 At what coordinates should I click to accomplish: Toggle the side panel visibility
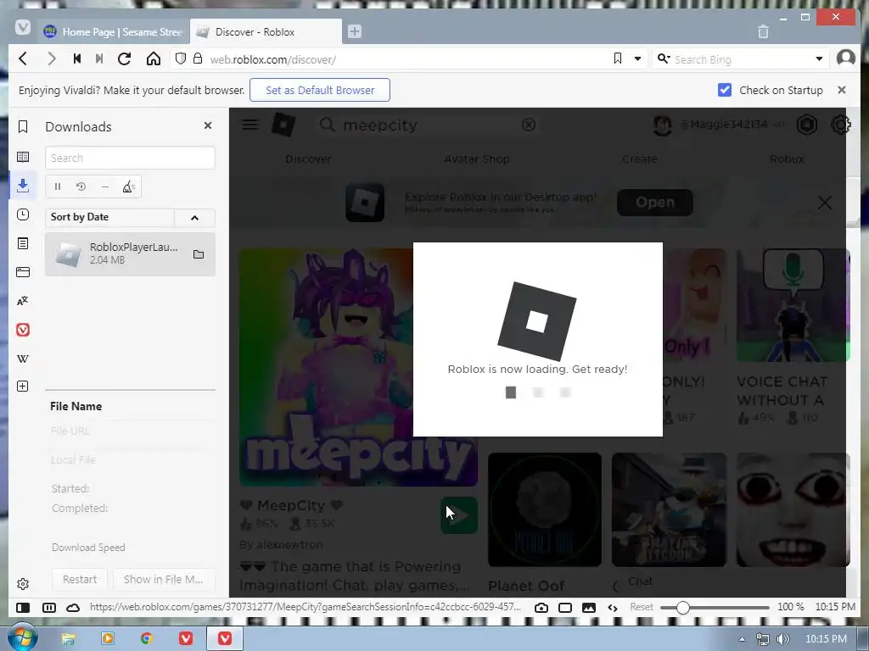pos(23,607)
